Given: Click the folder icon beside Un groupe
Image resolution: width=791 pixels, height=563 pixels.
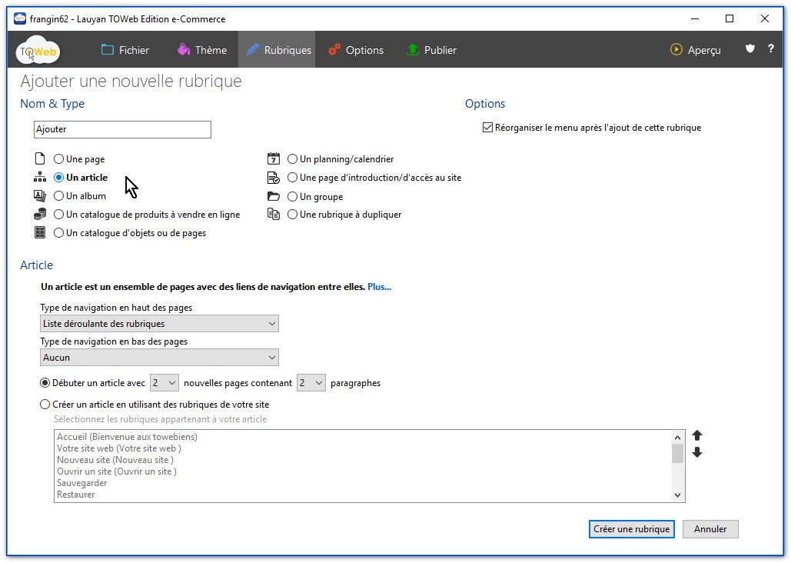Looking at the screenshot, I should tap(273, 196).
